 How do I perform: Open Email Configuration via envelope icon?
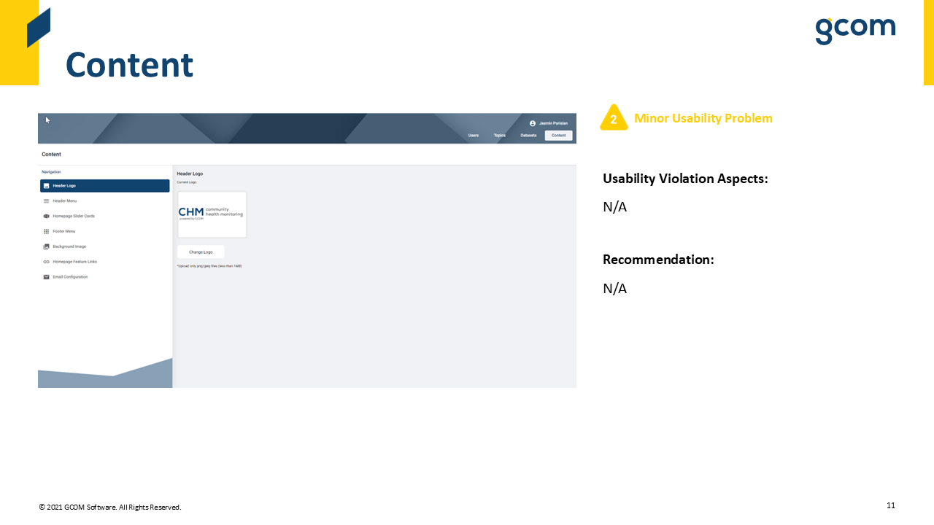(x=47, y=277)
